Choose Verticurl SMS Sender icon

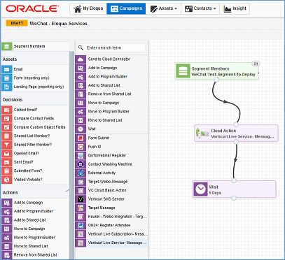(x=81, y=199)
